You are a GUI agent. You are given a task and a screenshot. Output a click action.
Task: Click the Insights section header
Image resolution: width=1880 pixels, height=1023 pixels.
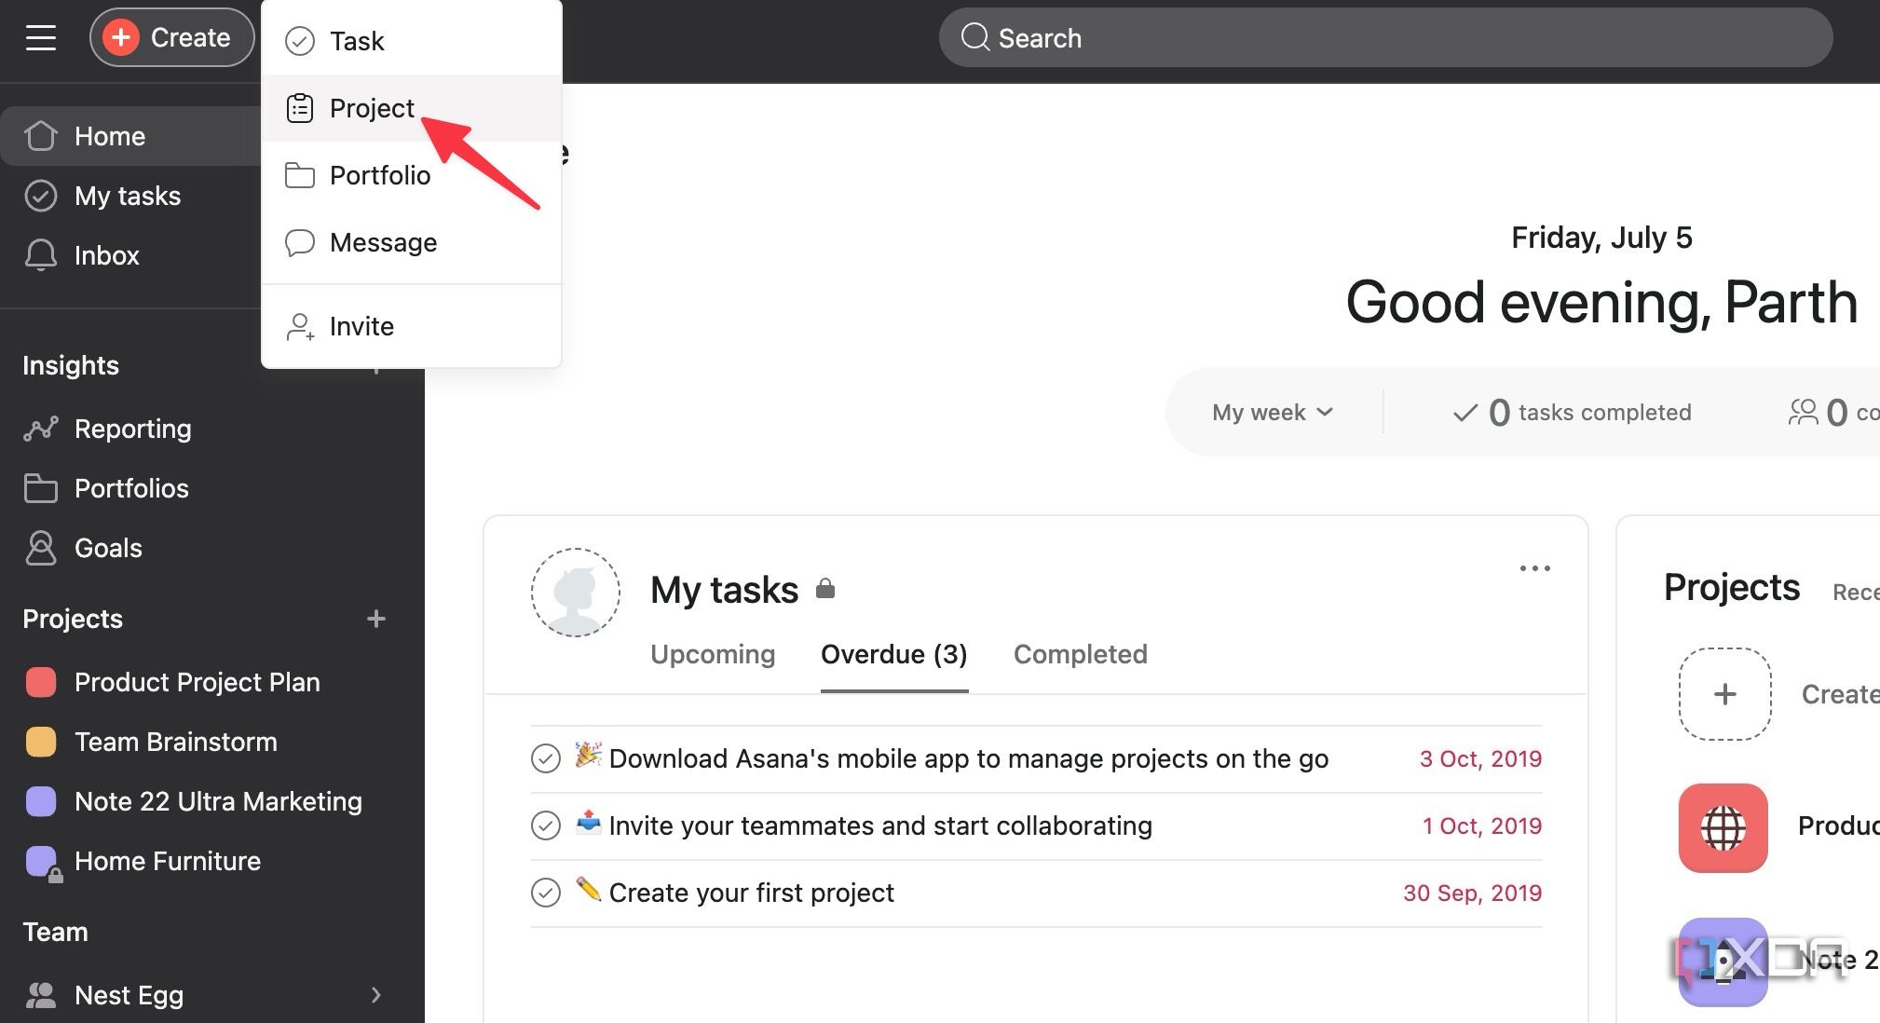(x=71, y=365)
